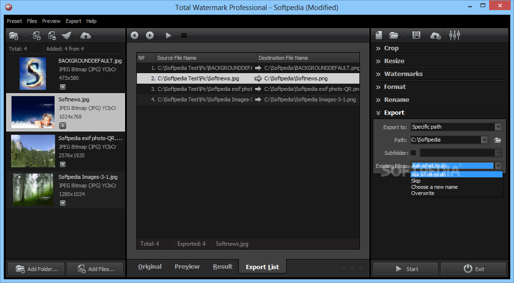Open the Preset menu
The image size is (514, 283).
click(14, 21)
